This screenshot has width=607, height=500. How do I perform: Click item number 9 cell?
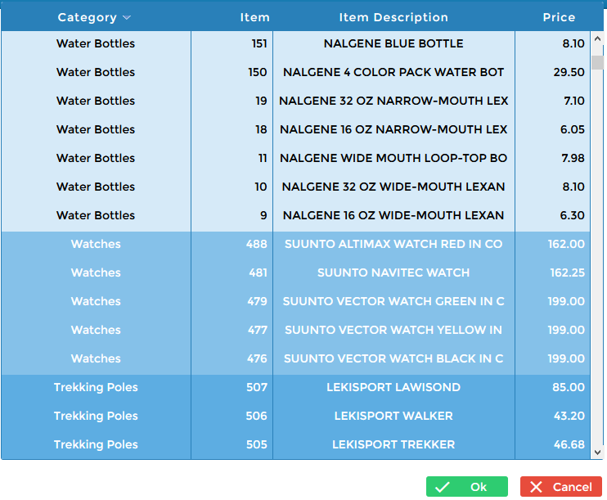(232, 215)
